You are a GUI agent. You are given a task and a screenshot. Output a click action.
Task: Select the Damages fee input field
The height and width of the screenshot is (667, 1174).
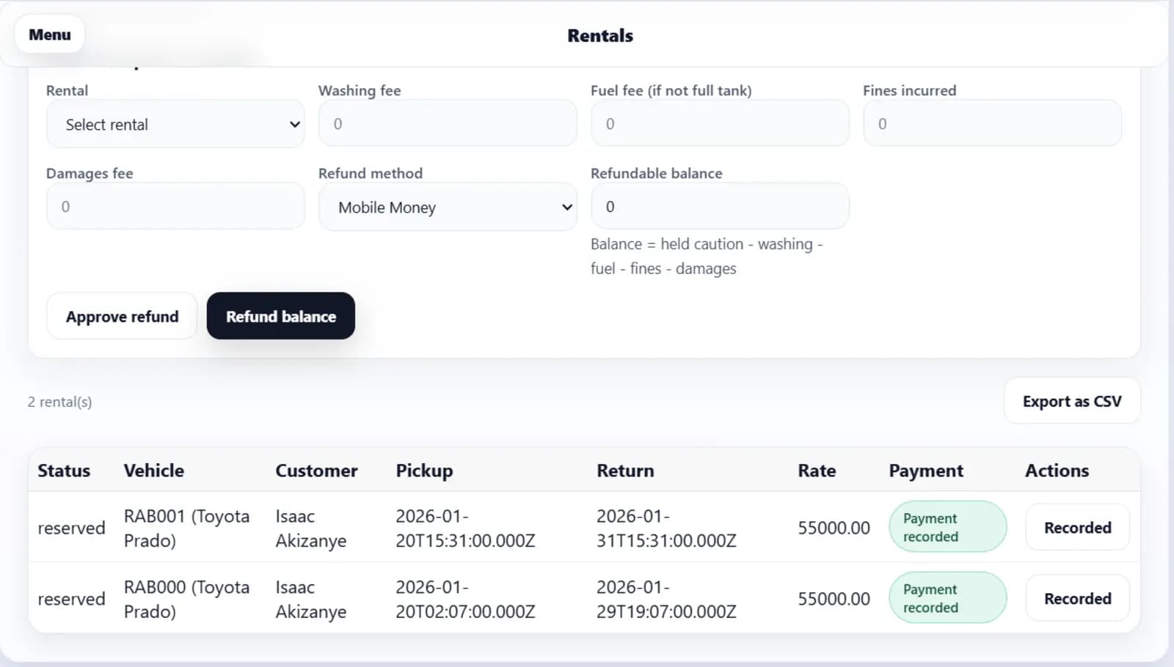pyautogui.click(x=175, y=207)
